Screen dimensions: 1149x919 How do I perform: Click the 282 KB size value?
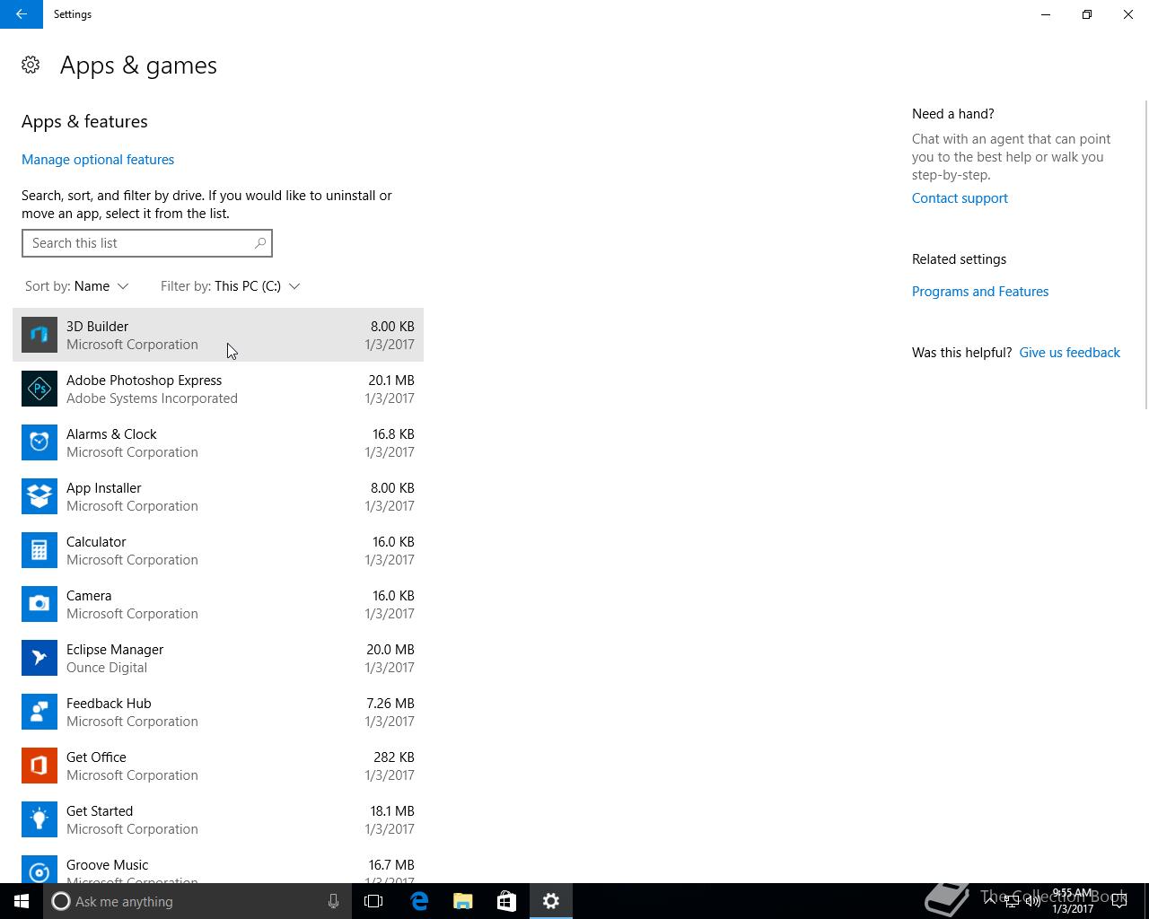[394, 757]
